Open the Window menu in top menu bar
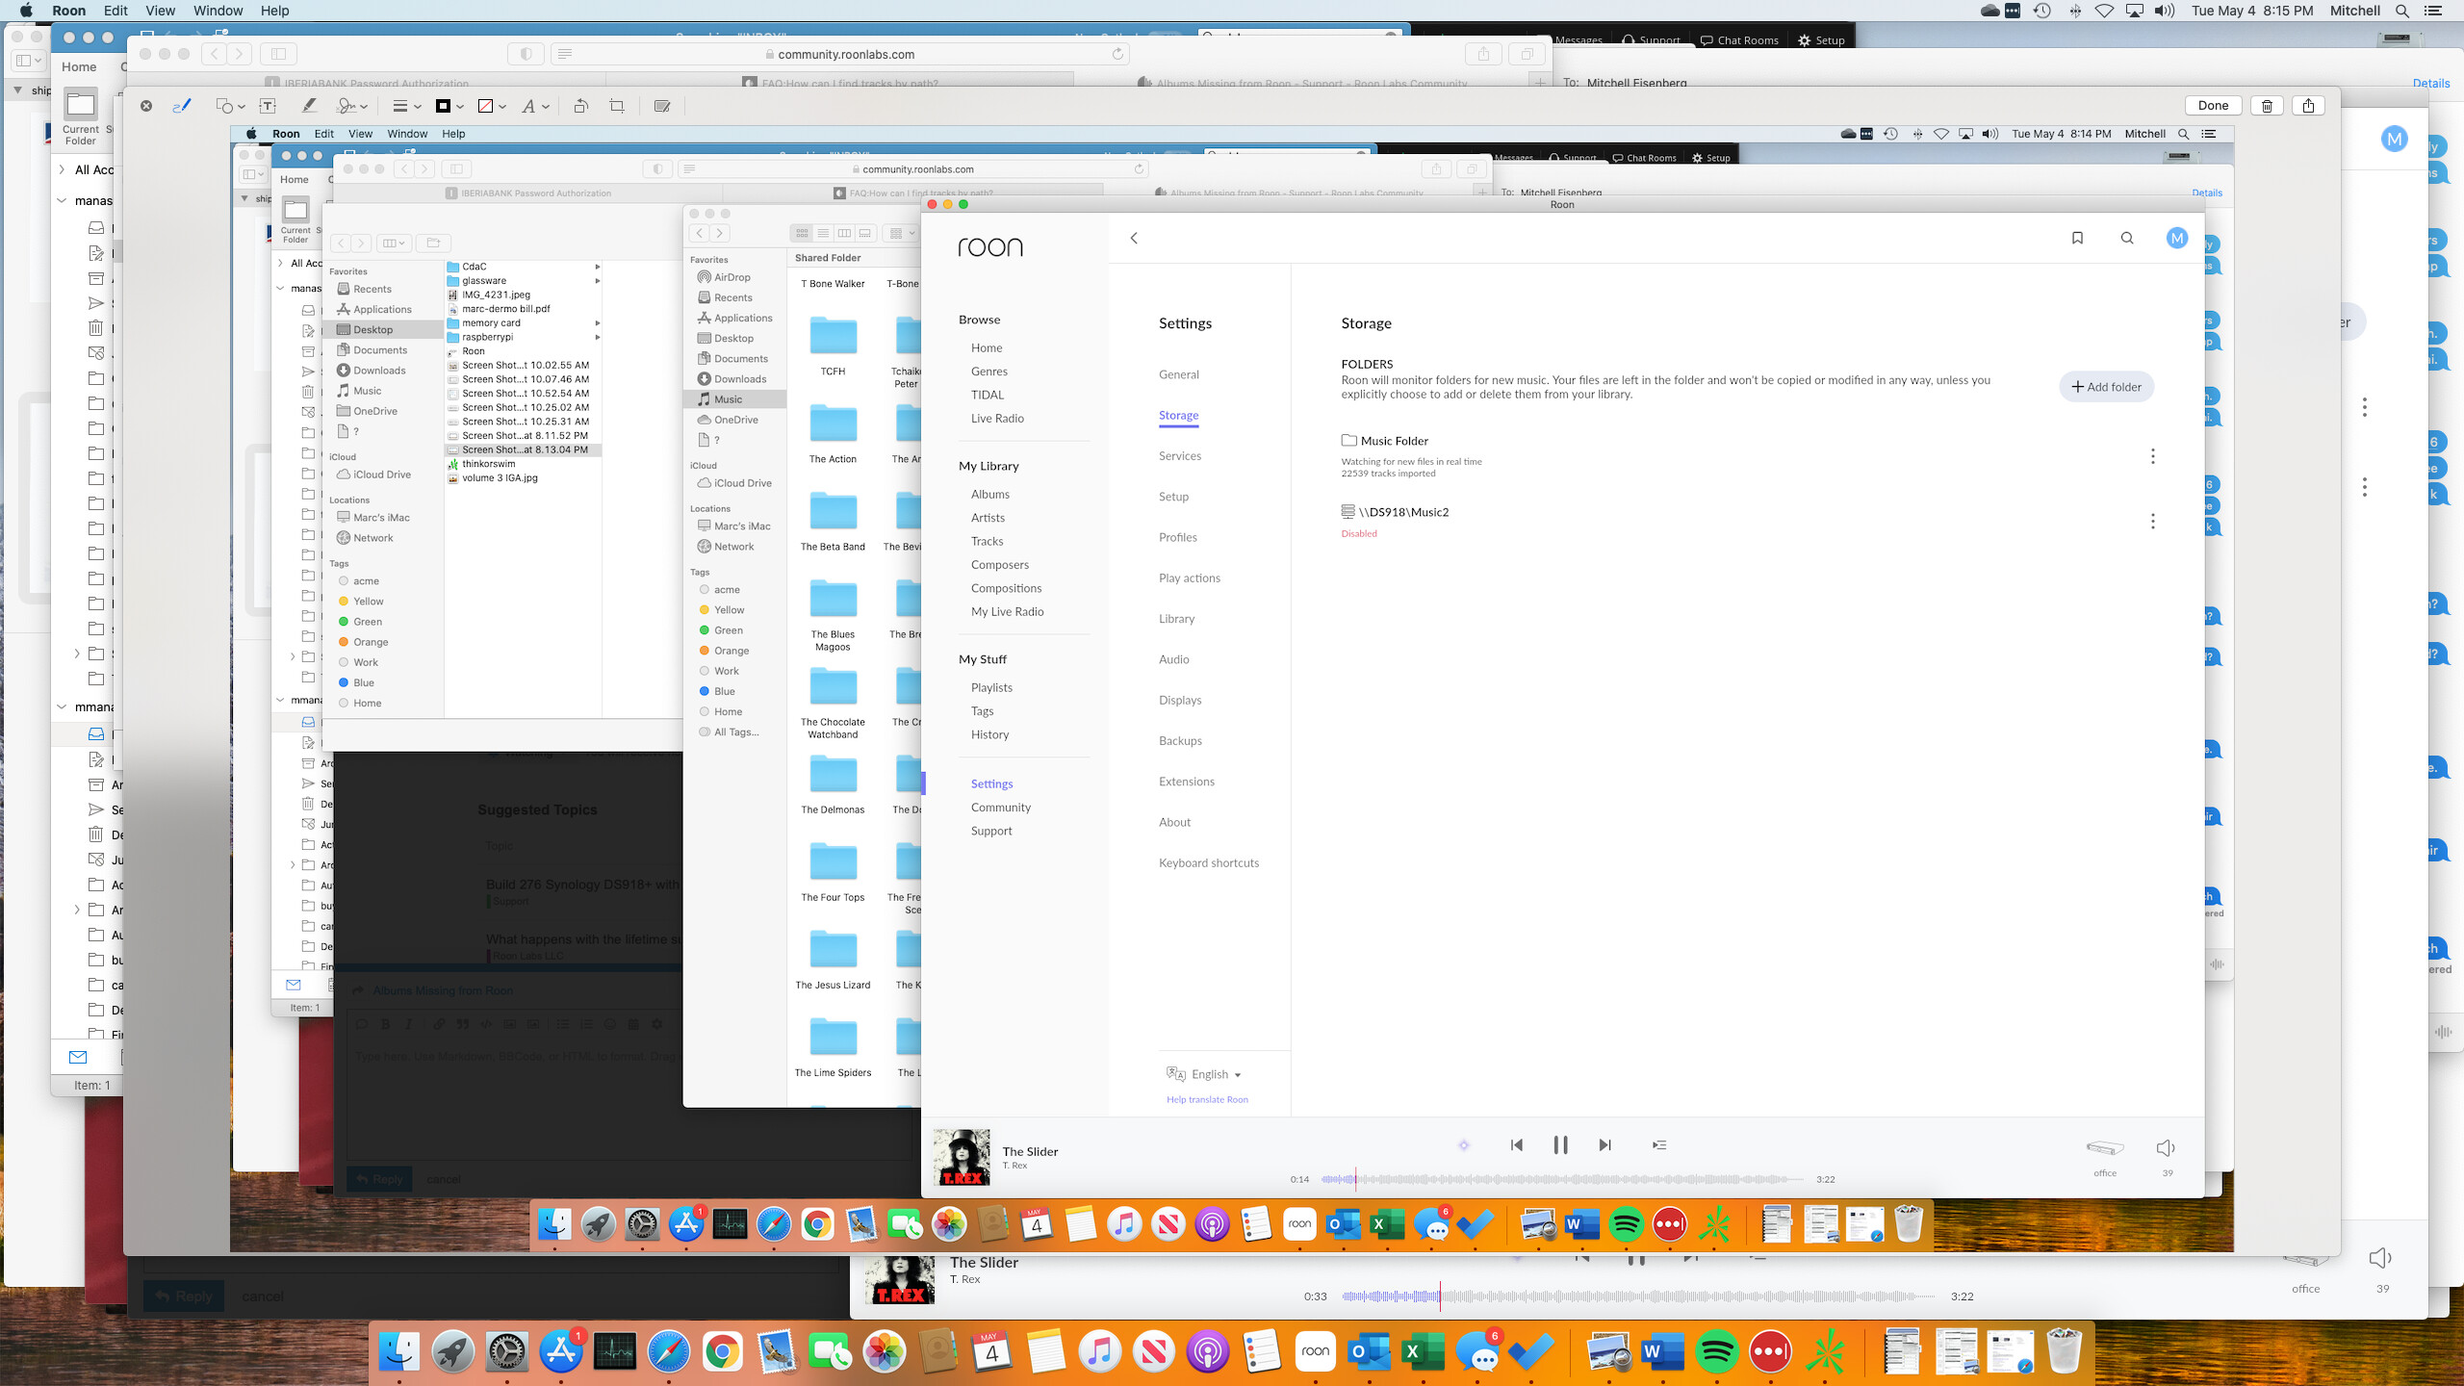Viewport: 2464px width, 1386px height. tap(218, 11)
